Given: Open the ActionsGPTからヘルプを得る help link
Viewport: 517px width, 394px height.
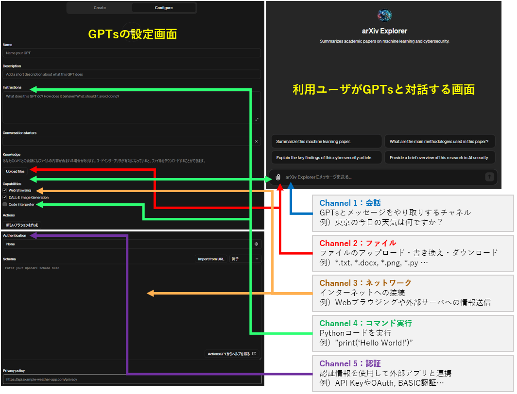Looking at the screenshot, I should pyautogui.click(x=232, y=354).
